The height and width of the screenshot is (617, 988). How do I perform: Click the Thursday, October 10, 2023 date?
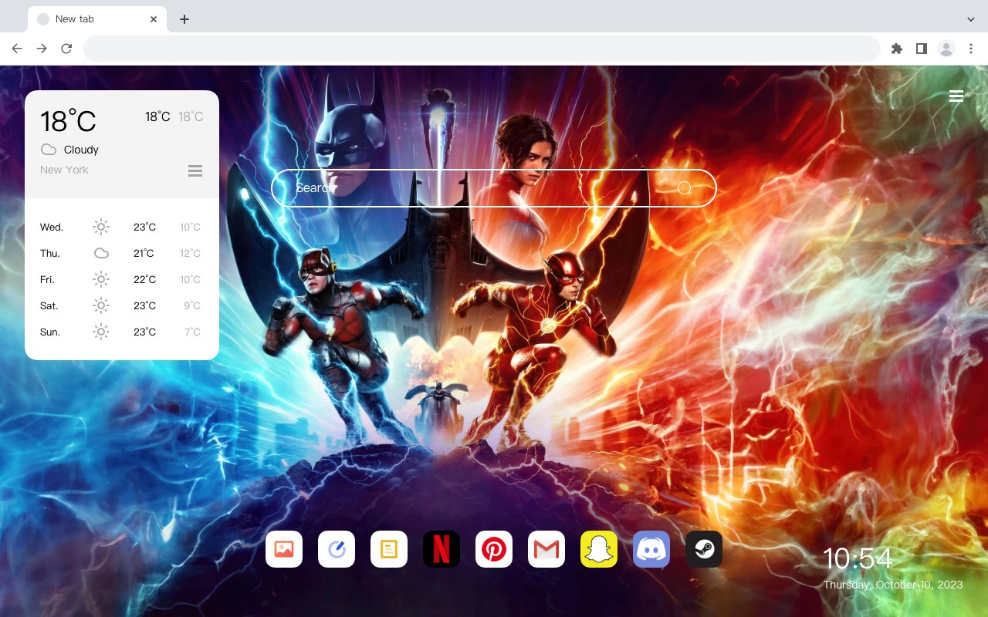[893, 585]
